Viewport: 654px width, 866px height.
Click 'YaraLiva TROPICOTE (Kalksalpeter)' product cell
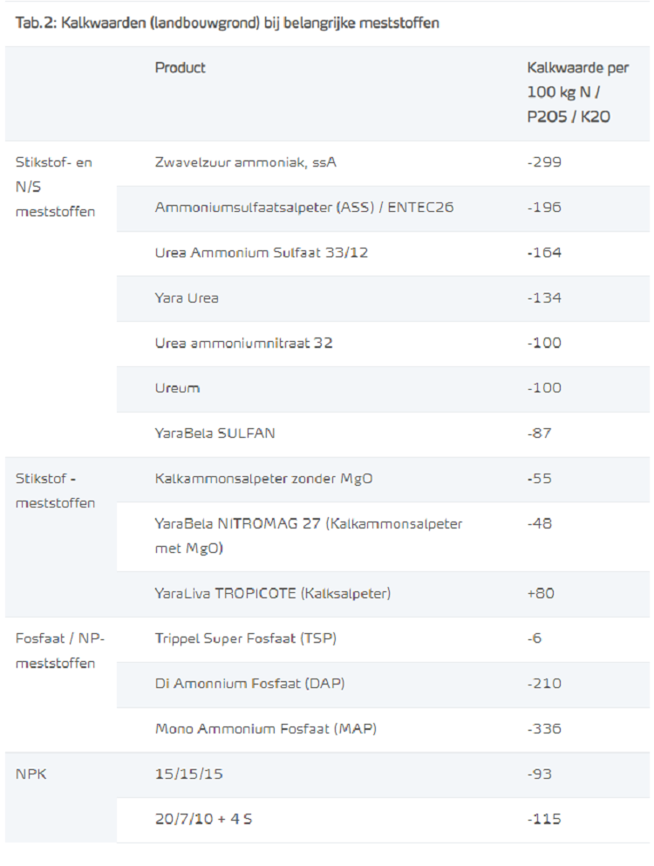click(x=272, y=594)
